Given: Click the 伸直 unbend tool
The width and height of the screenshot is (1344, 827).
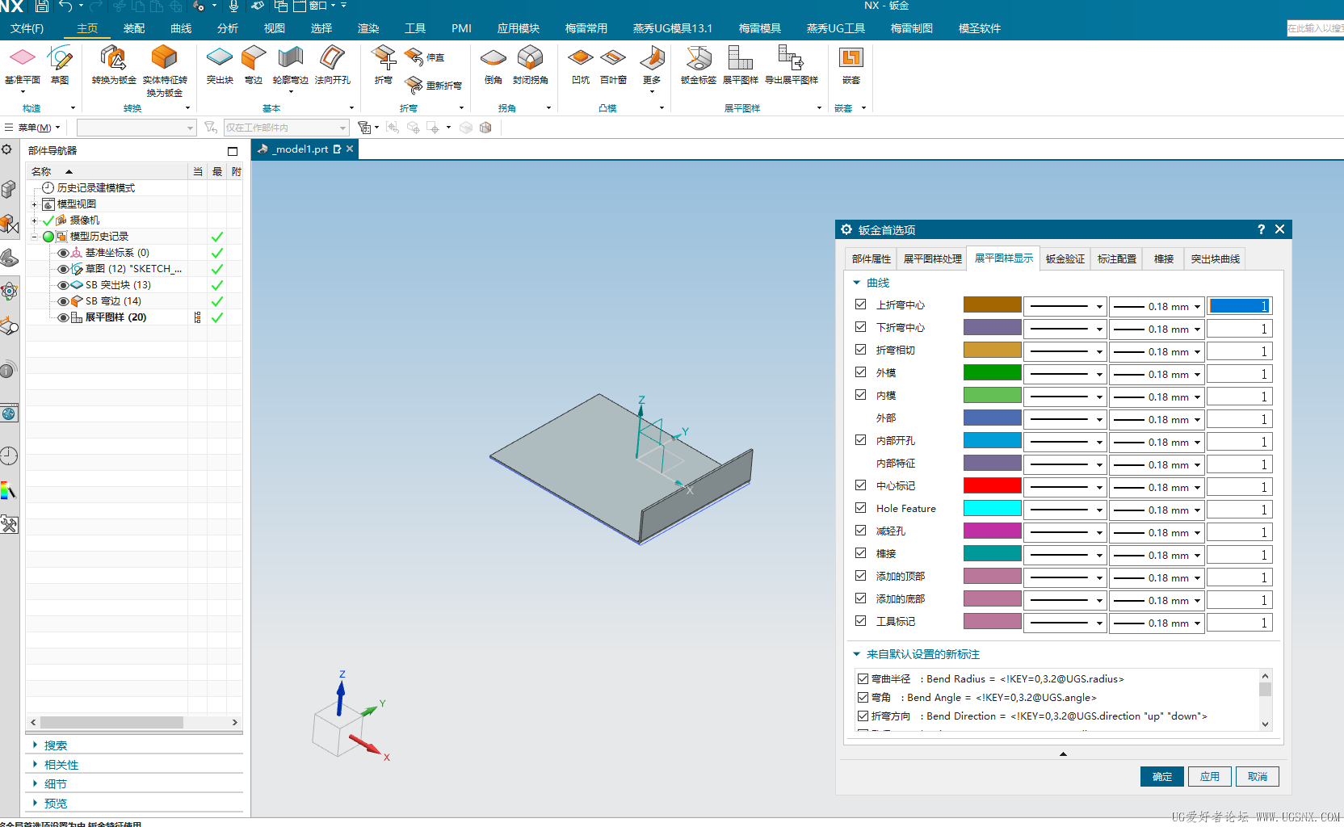Looking at the screenshot, I should (x=425, y=57).
